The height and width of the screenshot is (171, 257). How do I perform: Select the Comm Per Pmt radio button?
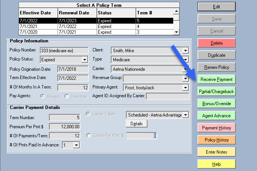(89, 135)
